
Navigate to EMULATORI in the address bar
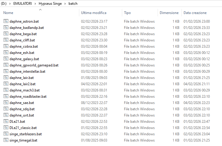click(x=23, y=4)
